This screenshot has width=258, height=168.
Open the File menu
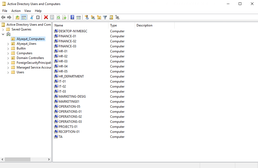pos(5,11)
